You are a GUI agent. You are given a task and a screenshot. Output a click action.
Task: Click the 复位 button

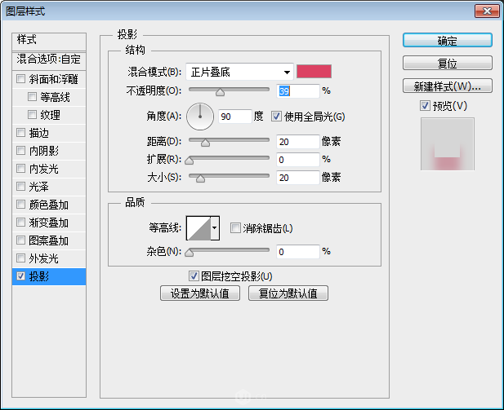[447, 63]
